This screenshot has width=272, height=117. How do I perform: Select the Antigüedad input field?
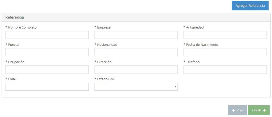pyautogui.click(x=225, y=35)
